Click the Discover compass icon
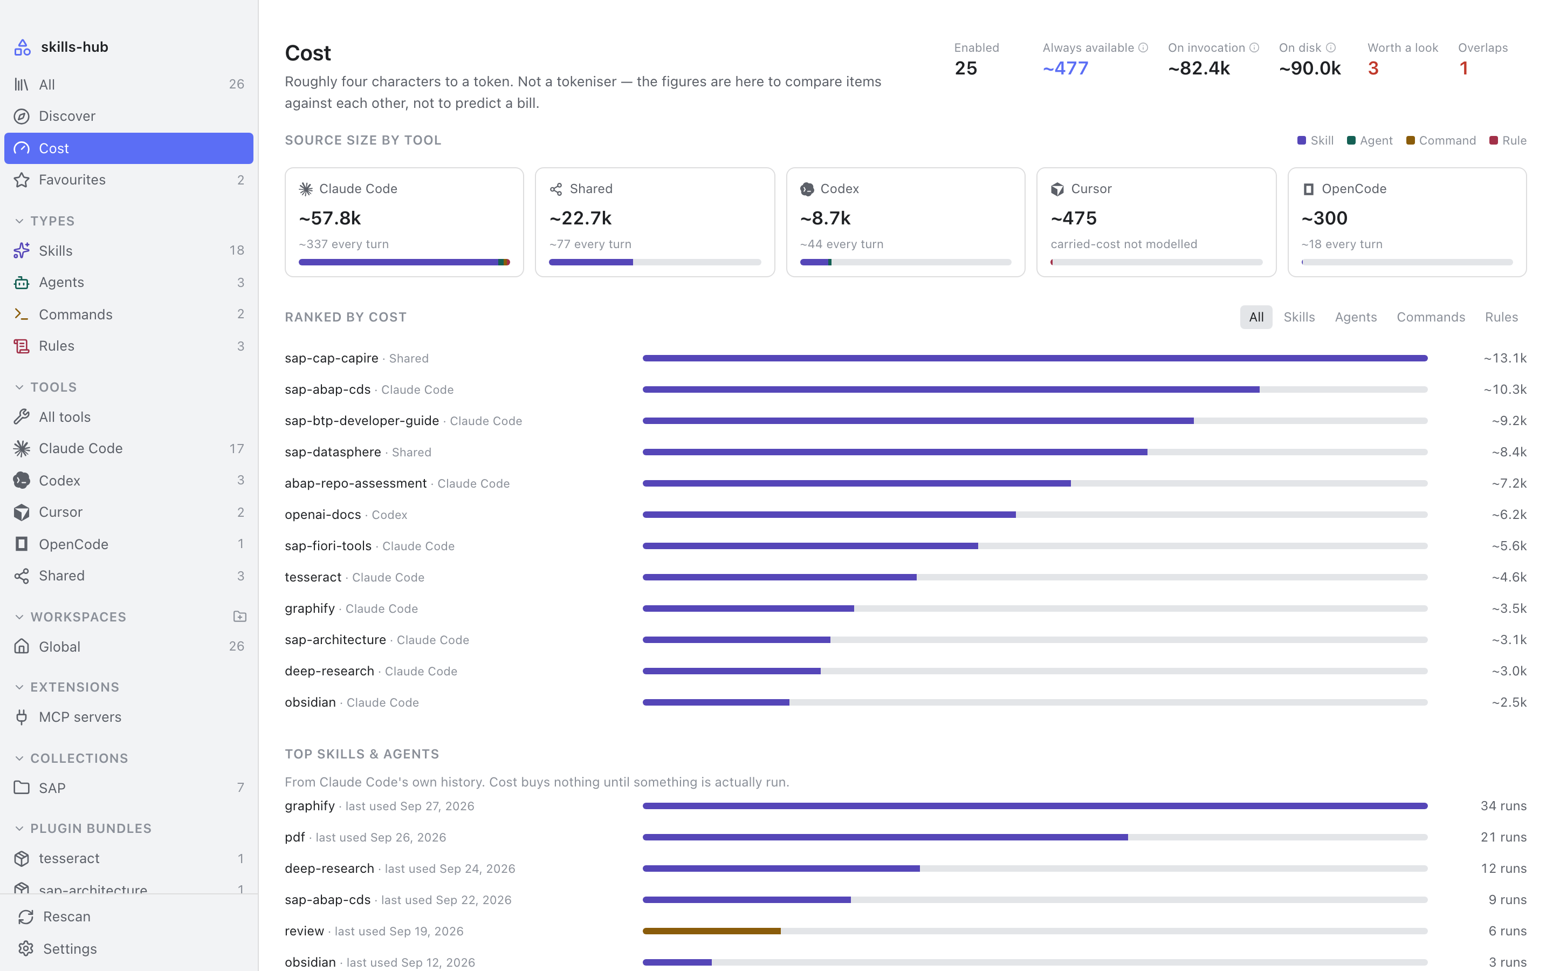This screenshot has height=971, width=1553. (22, 116)
